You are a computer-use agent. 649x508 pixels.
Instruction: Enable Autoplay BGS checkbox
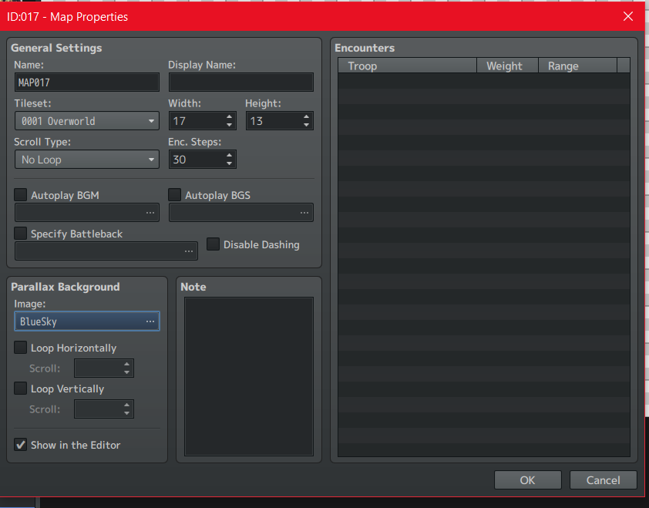pyautogui.click(x=175, y=194)
